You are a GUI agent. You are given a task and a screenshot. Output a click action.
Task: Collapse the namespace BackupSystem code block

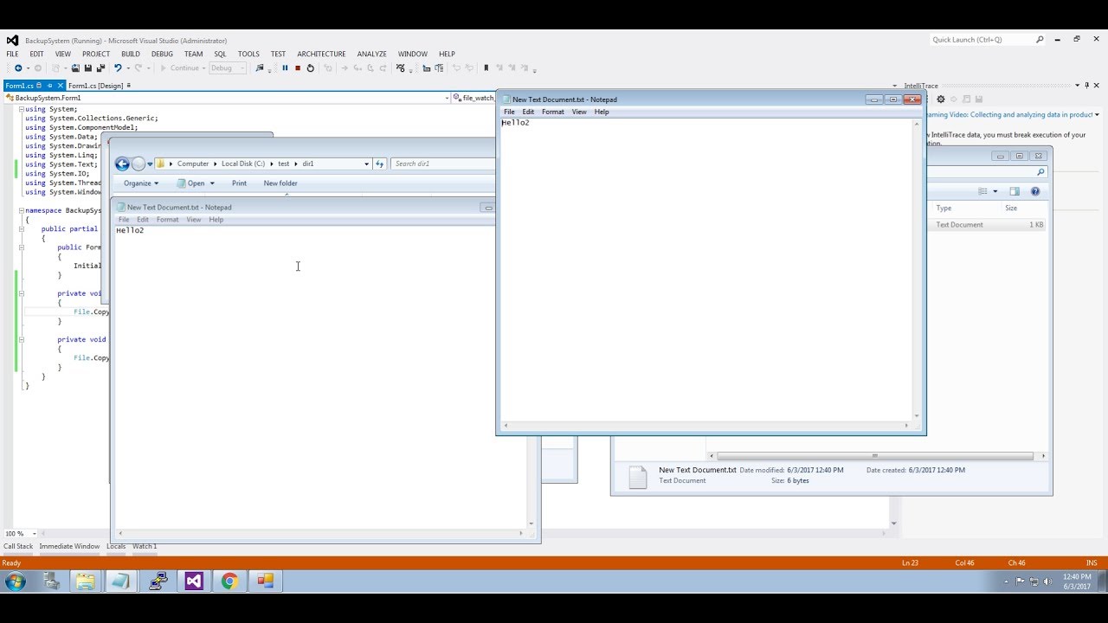(x=21, y=210)
